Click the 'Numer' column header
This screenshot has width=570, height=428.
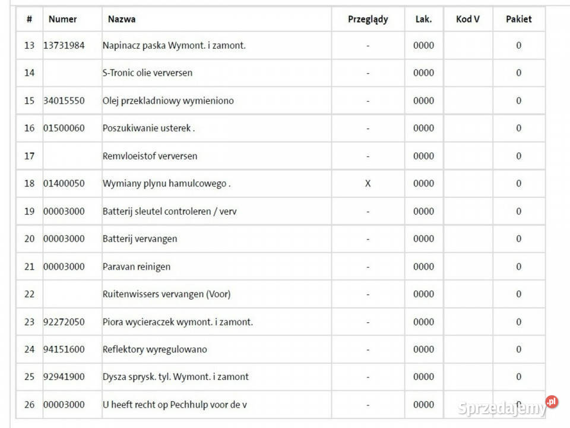(x=62, y=19)
